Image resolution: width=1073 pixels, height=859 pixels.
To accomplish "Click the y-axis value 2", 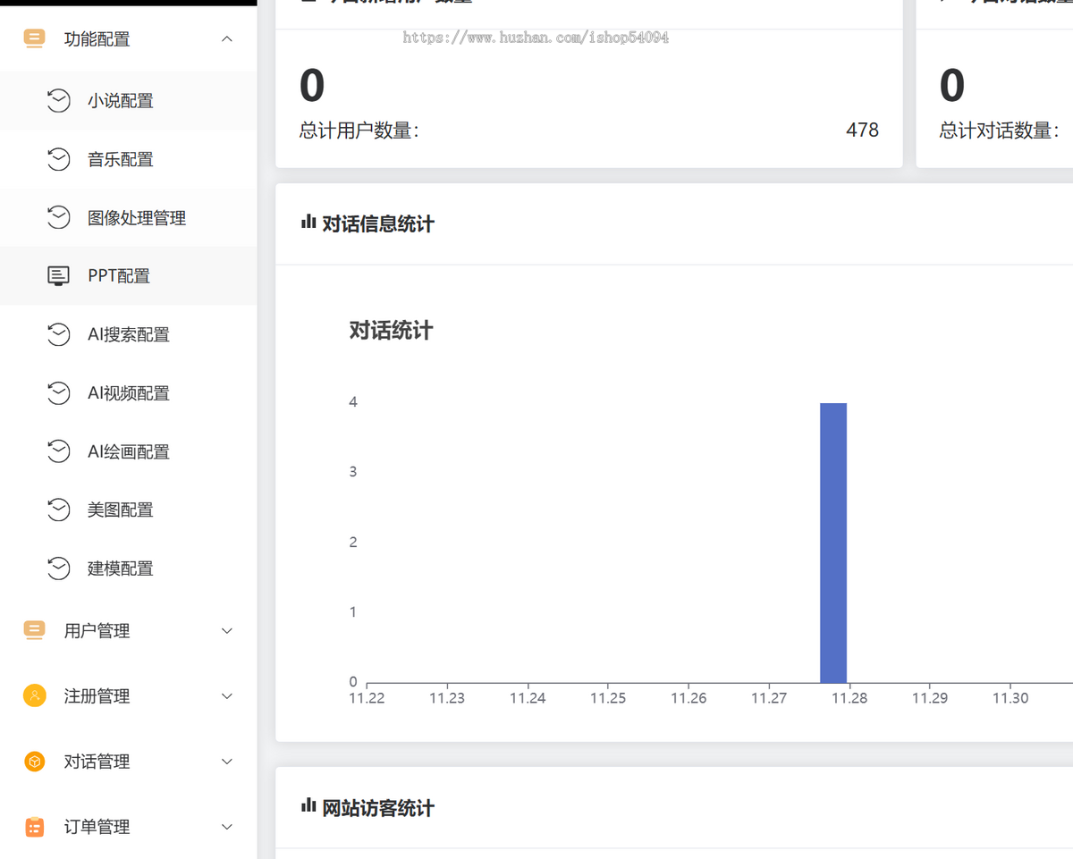I will 353,543.
